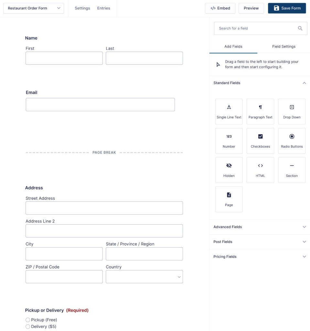The height and width of the screenshot is (331, 310).
Task: Select the Drop Down field icon
Action: [x=292, y=111]
